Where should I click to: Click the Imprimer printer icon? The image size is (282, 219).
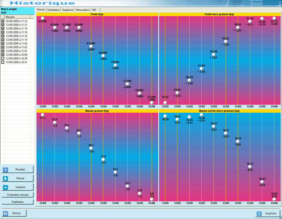pyautogui.click(x=259, y=213)
